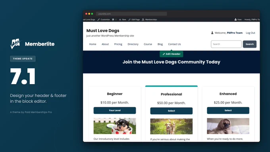Click the Log Out link
Screen dimensions: 270x152
tap(251, 33)
